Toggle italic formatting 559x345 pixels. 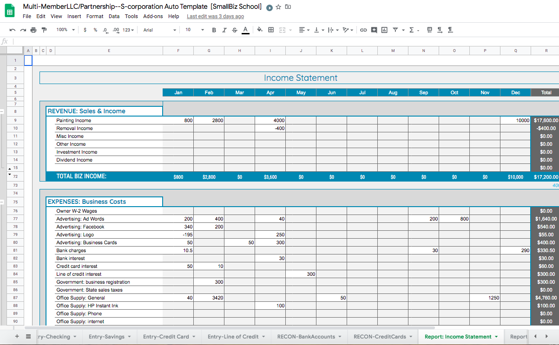224,30
